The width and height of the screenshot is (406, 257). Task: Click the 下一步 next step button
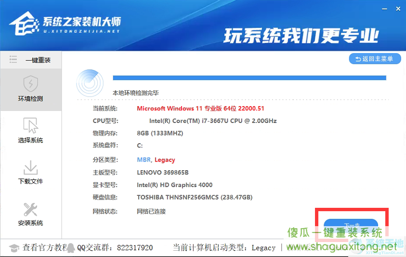[351, 224]
